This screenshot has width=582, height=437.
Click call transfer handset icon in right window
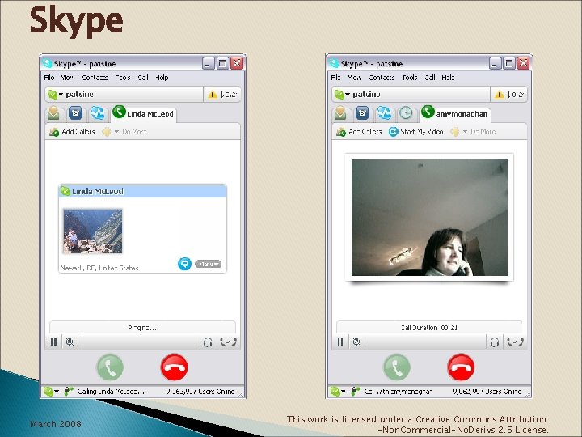click(x=515, y=342)
